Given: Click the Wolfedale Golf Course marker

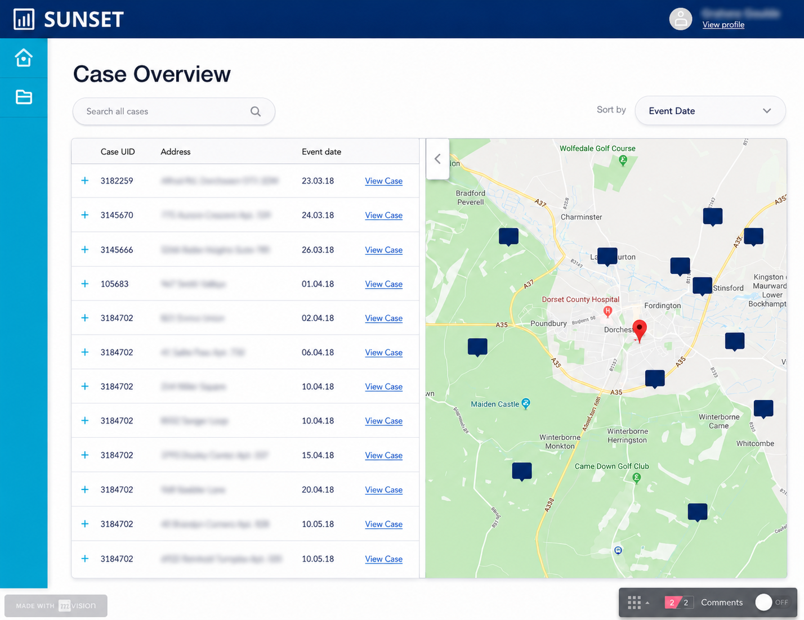Looking at the screenshot, I should [x=623, y=160].
